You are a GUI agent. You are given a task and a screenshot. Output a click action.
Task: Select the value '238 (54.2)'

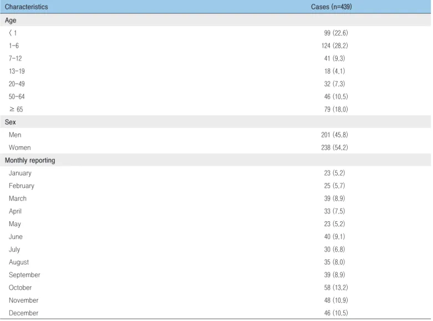point(334,147)
